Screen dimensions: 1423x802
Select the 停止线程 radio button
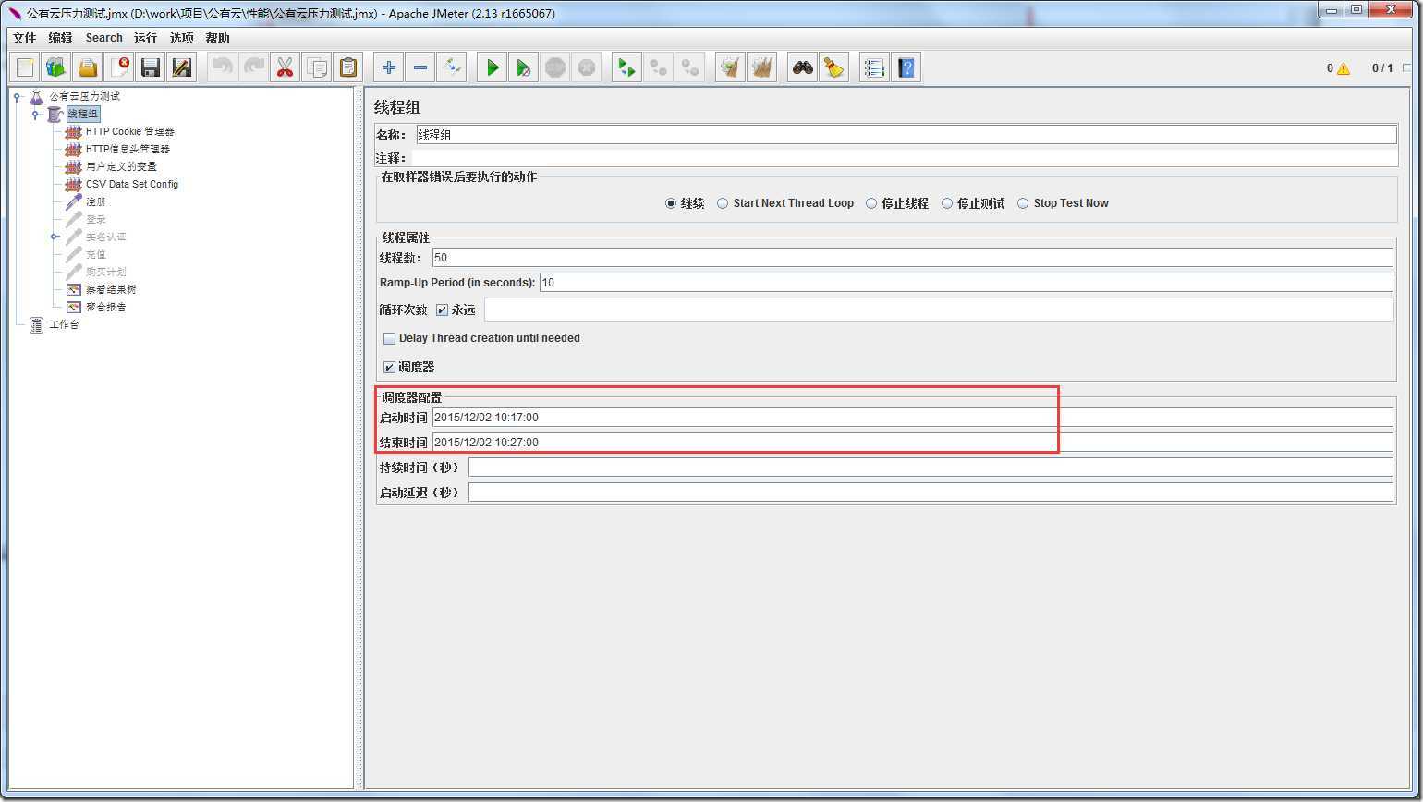[871, 203]
